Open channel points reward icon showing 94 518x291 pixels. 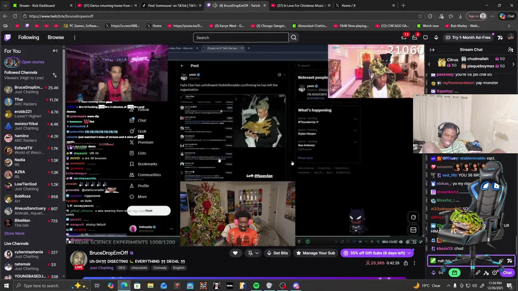tap(437, 273)
